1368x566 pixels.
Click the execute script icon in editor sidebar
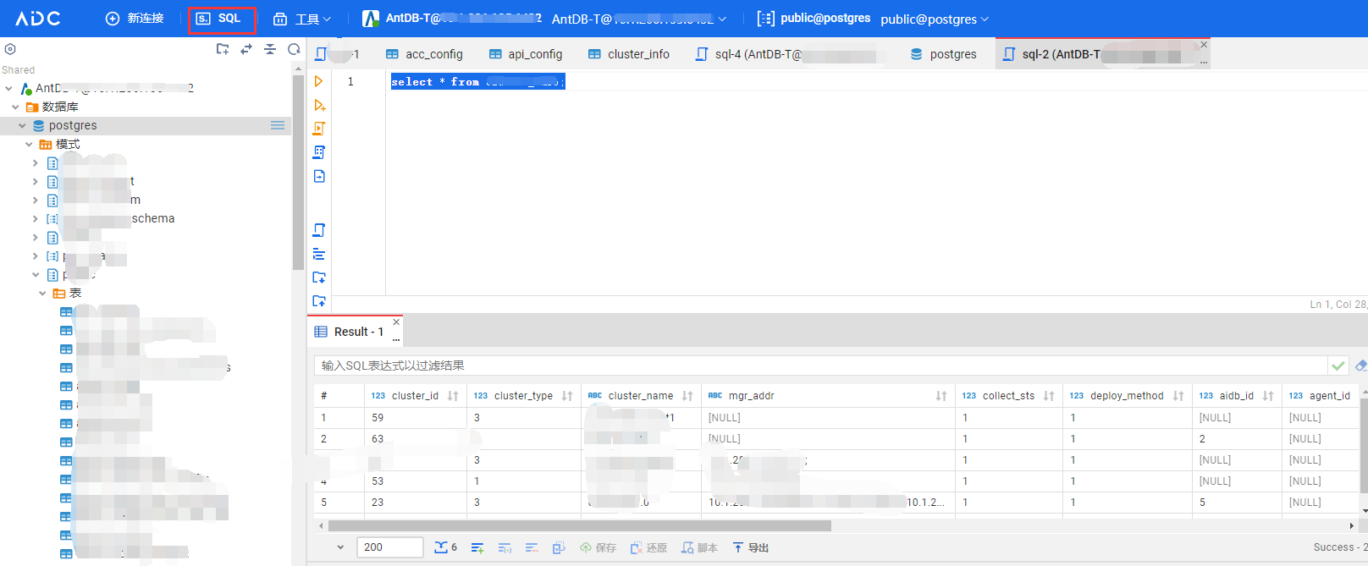[x=319, y=129]
